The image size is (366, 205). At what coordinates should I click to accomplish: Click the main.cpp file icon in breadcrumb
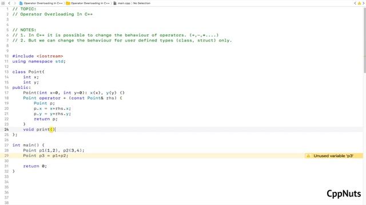pos(115,3)
